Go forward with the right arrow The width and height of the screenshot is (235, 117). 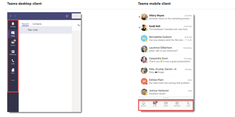[15, 16]
